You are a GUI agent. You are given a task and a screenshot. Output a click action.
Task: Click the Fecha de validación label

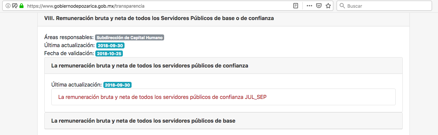tap(69, 53)
